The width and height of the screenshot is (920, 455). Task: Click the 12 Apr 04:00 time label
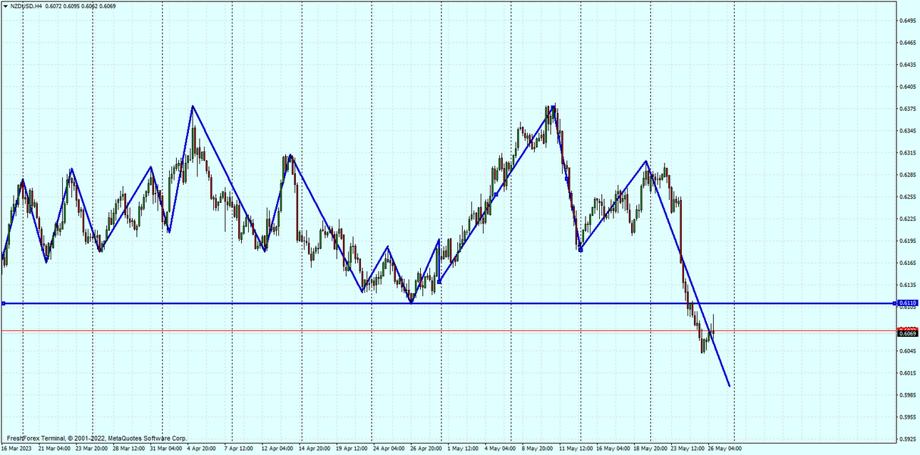pos(277,449)
